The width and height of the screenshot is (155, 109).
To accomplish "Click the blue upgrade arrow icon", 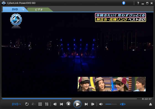I will coord(123,3).
